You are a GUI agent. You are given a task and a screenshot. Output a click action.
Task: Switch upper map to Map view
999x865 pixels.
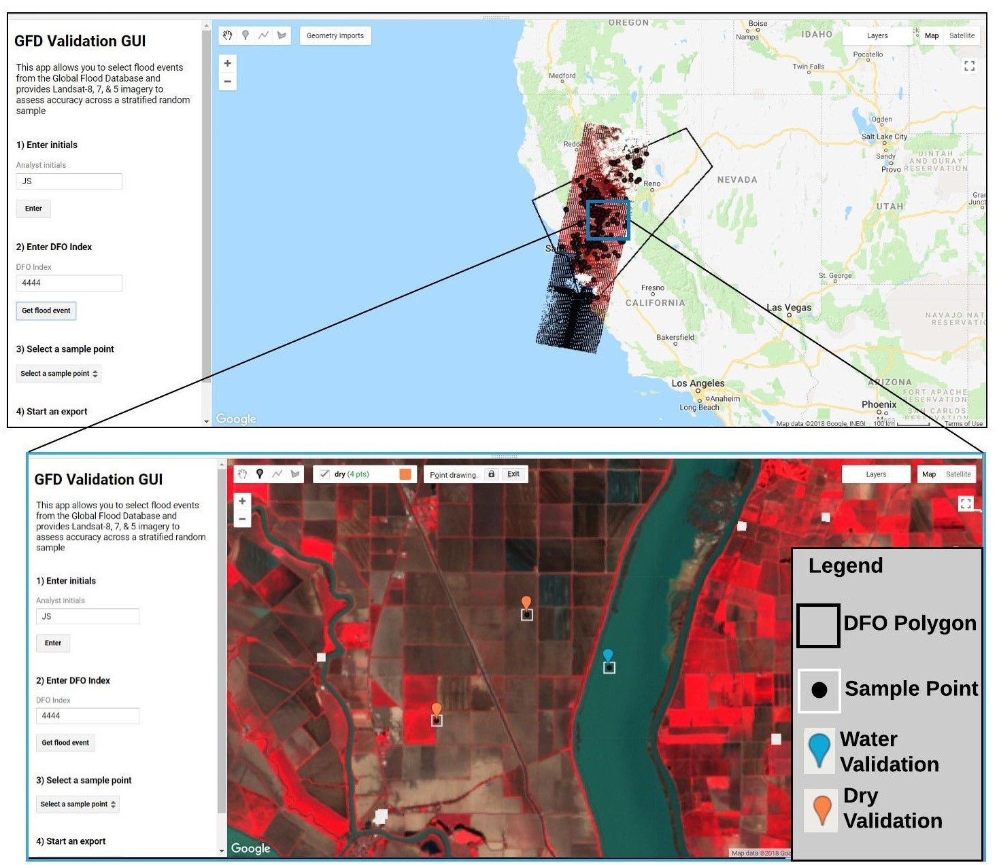coord(932,35)
